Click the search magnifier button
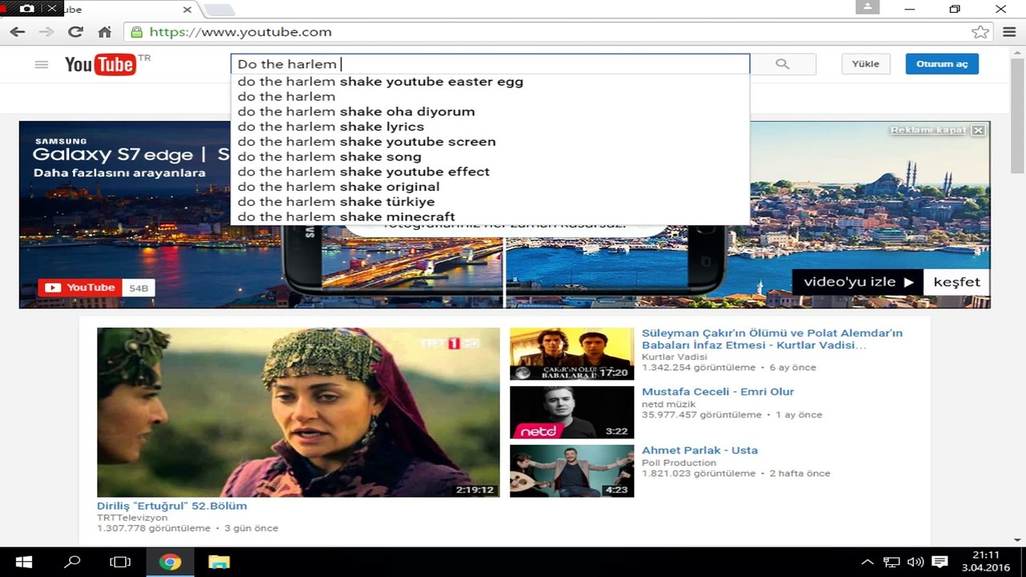1026x577 pixels. [782, 64]
